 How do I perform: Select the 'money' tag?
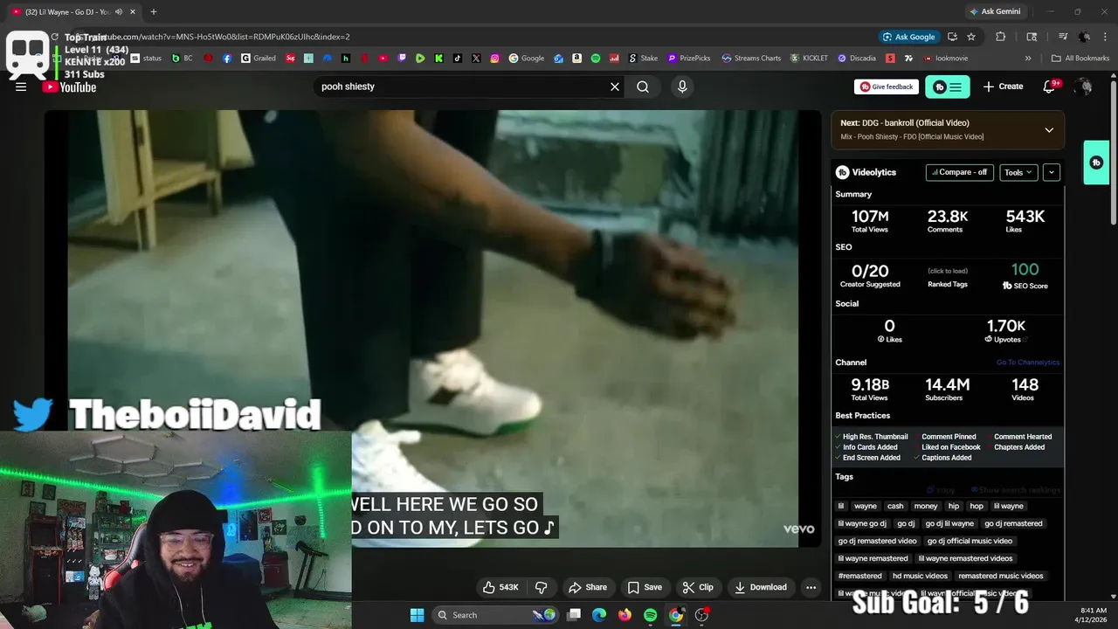click(x=926, y=506)
